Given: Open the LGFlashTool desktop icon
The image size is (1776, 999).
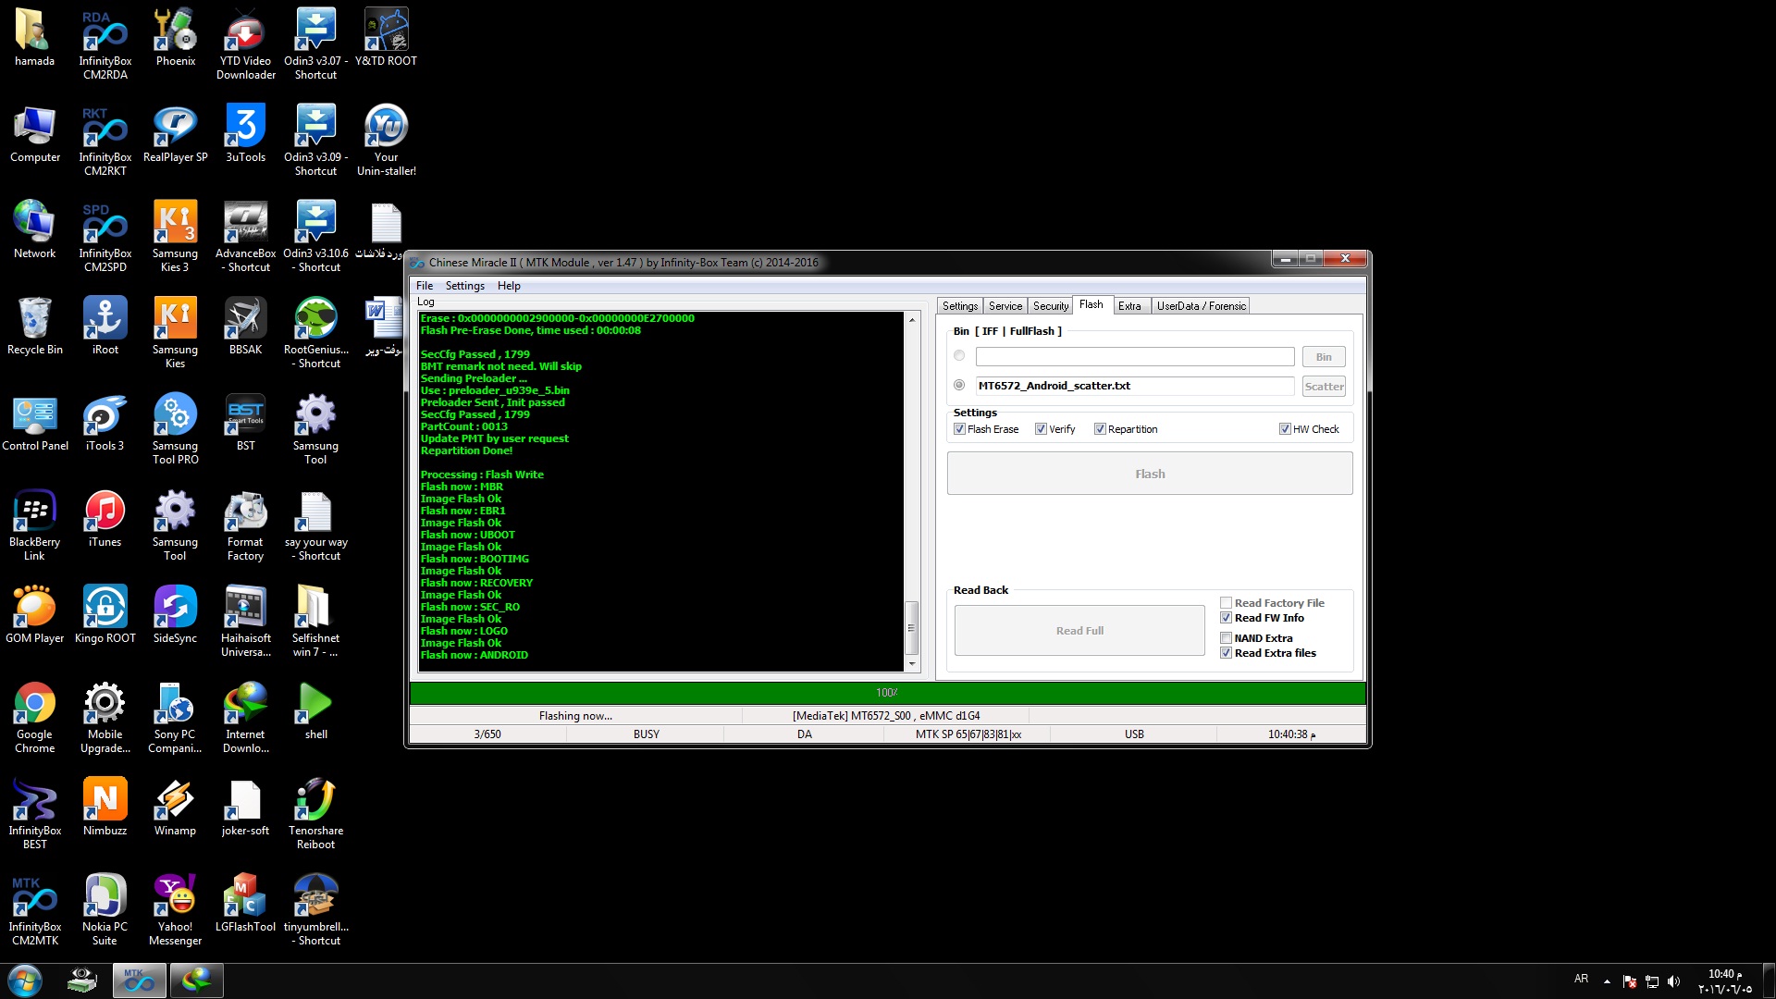Looking at the screenshot, I should 245,904.
